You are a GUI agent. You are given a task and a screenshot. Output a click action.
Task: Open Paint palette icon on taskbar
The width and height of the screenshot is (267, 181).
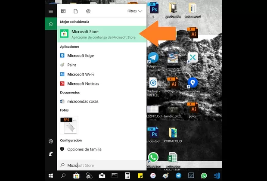click(x=166, y=175)
